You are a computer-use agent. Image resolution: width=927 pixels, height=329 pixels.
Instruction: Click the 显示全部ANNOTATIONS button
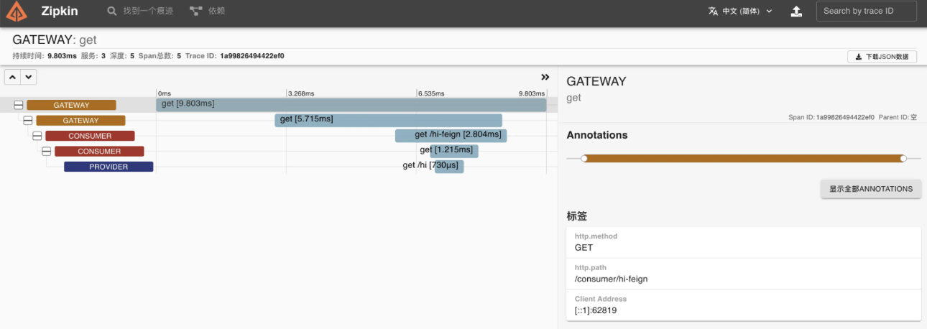click(x=871, y=189)
